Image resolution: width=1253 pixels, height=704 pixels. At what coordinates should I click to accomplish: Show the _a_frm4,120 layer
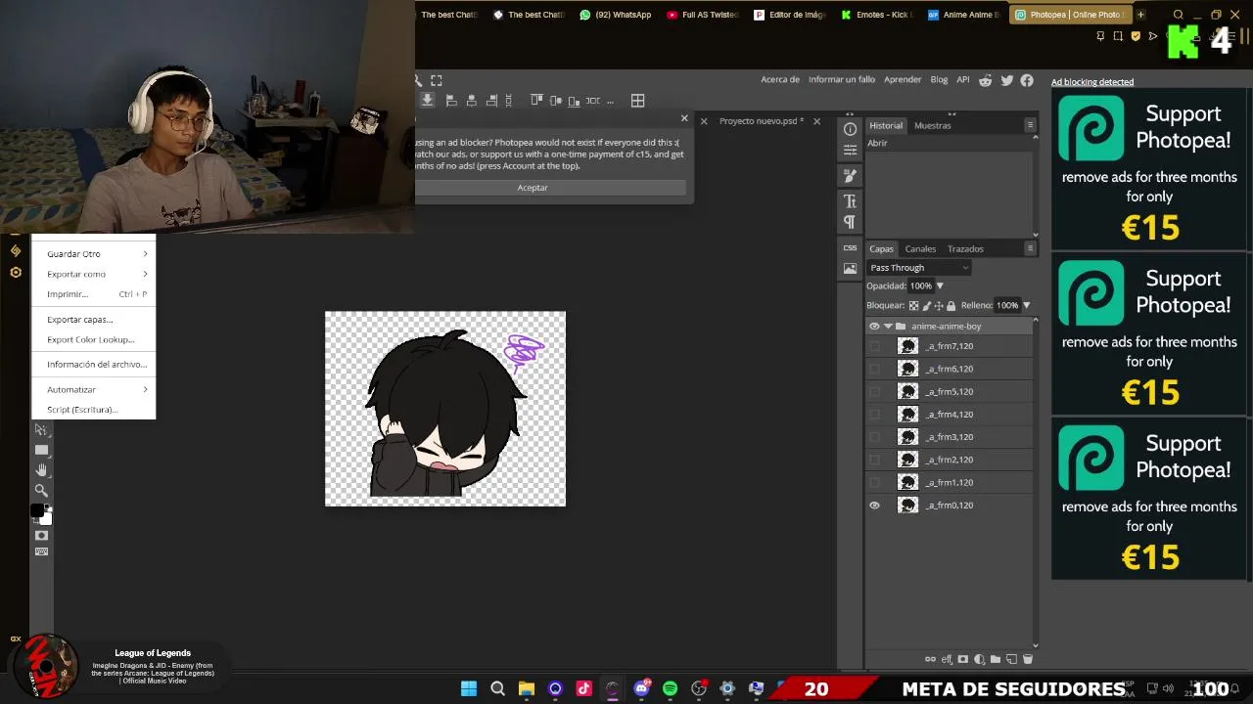coord(874,415)
